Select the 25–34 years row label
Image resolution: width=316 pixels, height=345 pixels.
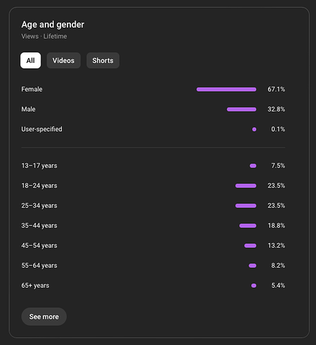(x=39, y=206)
